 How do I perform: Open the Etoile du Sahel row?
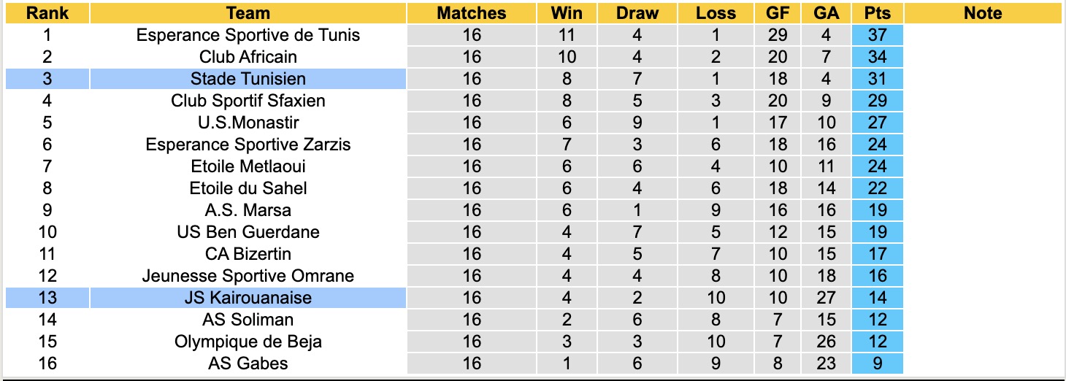(248, 188)
